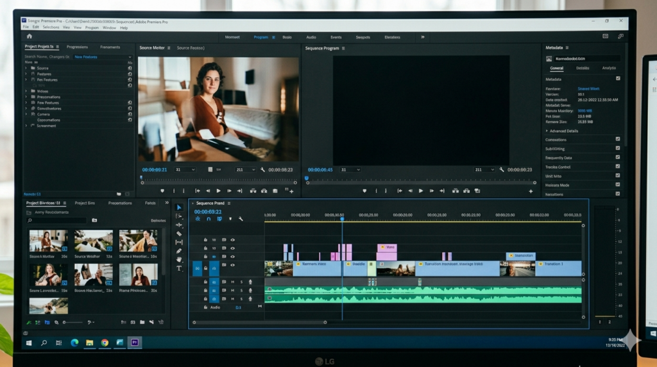Play the Source Monitor clip

pyautogui.click(x=218, y=191)
